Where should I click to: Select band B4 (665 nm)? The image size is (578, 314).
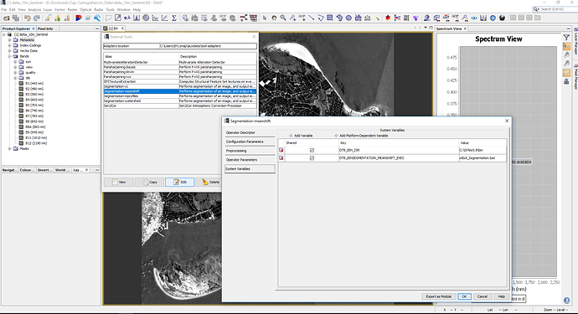[34, 100]
